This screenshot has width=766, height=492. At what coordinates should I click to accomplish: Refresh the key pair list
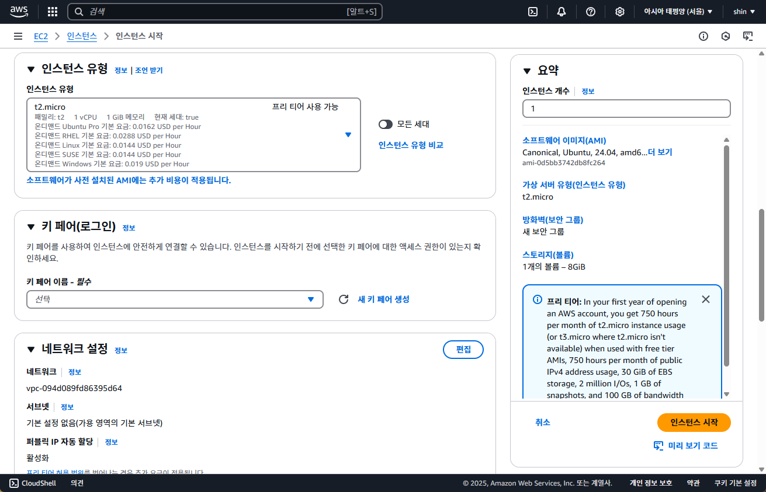344,299
